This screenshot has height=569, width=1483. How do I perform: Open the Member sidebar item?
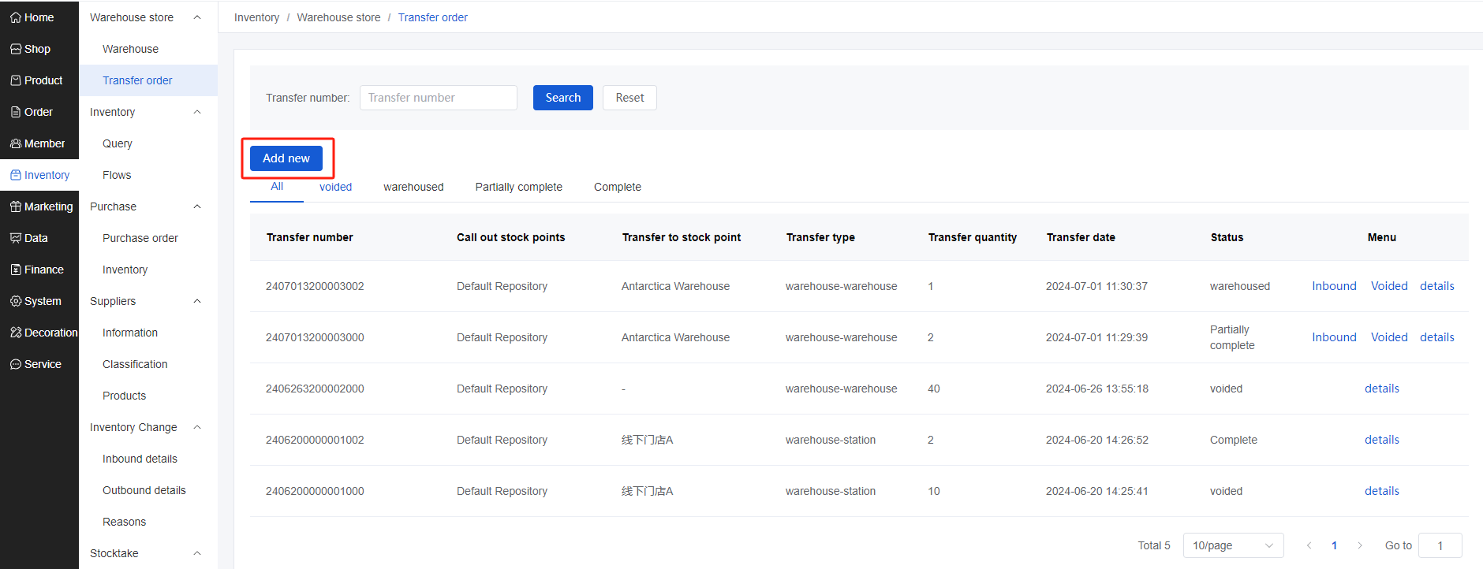[39, 143]
